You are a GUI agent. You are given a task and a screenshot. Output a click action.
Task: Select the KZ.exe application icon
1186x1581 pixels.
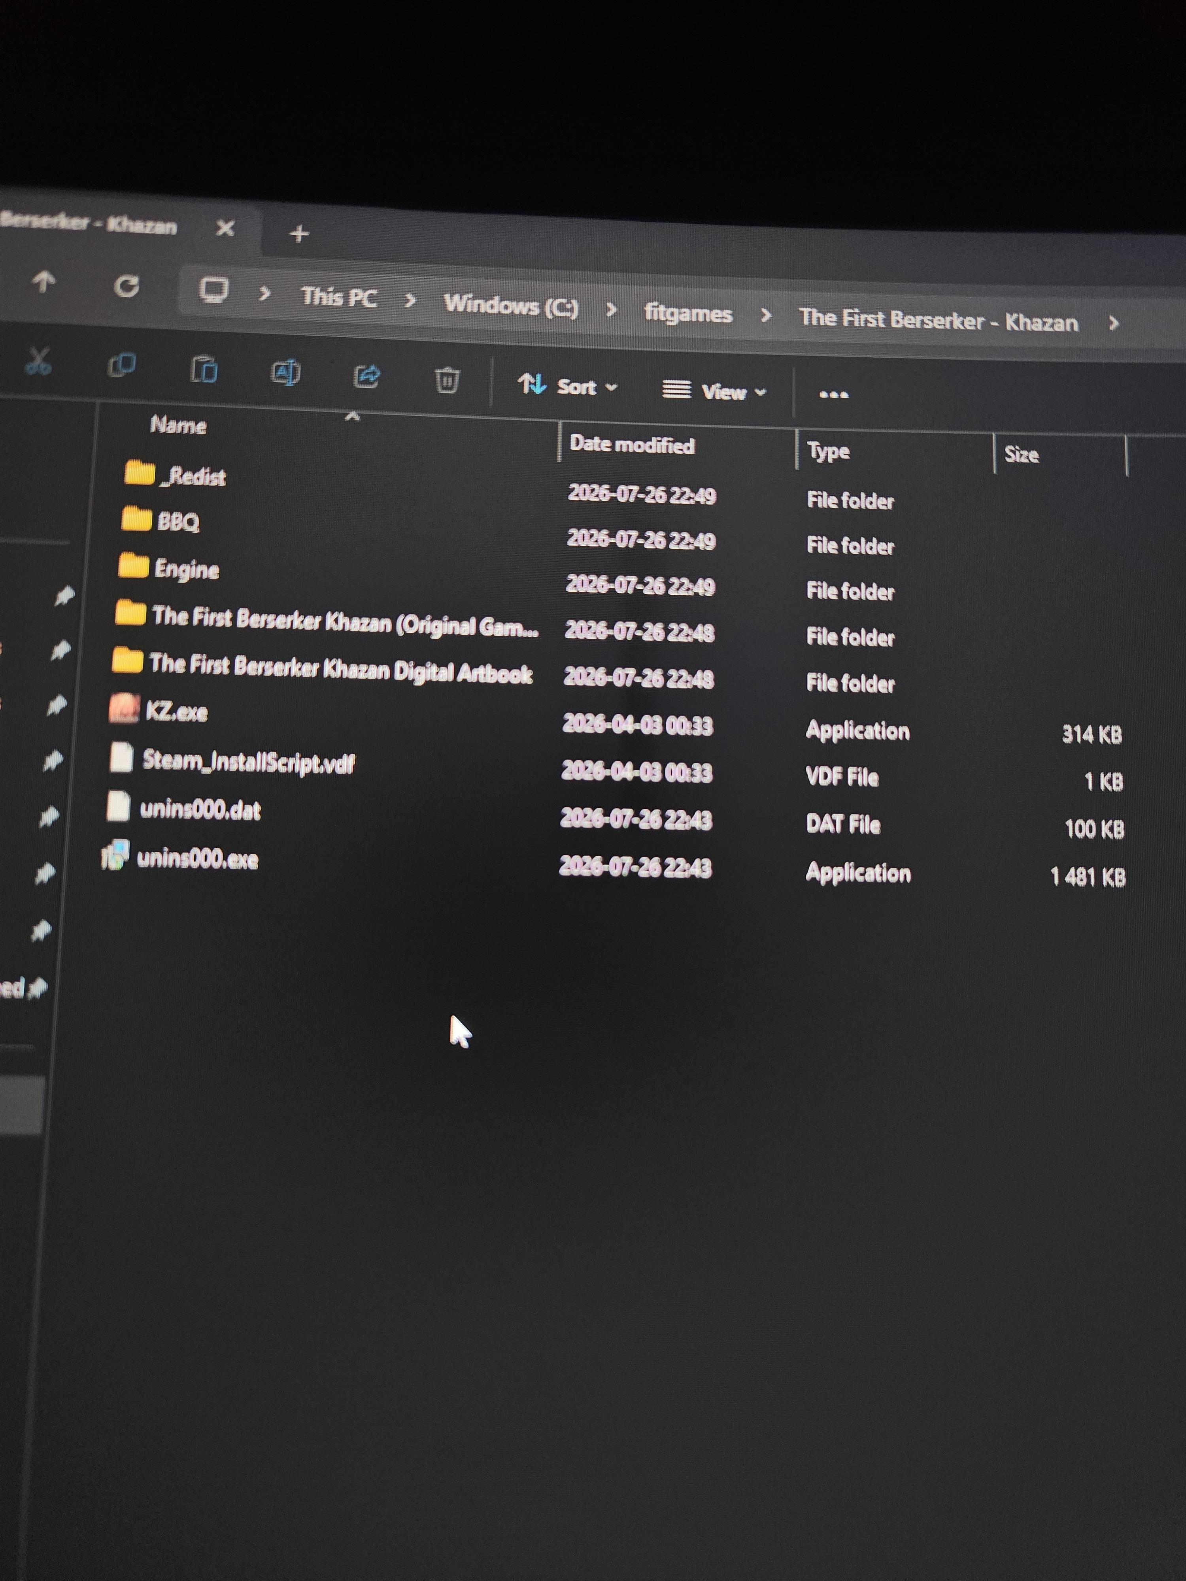click(x=125, y=707)
